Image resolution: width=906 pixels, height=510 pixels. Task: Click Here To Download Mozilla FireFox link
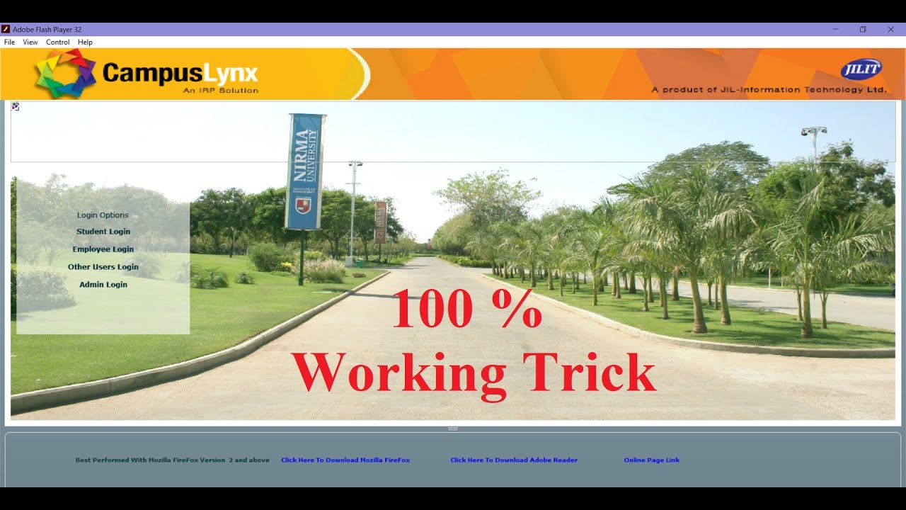(x=345, y=460)
